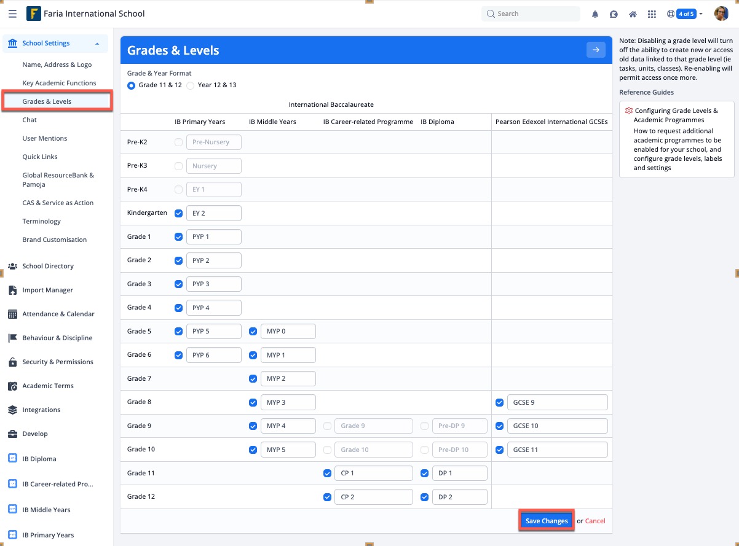Open School Directory section

48,266
